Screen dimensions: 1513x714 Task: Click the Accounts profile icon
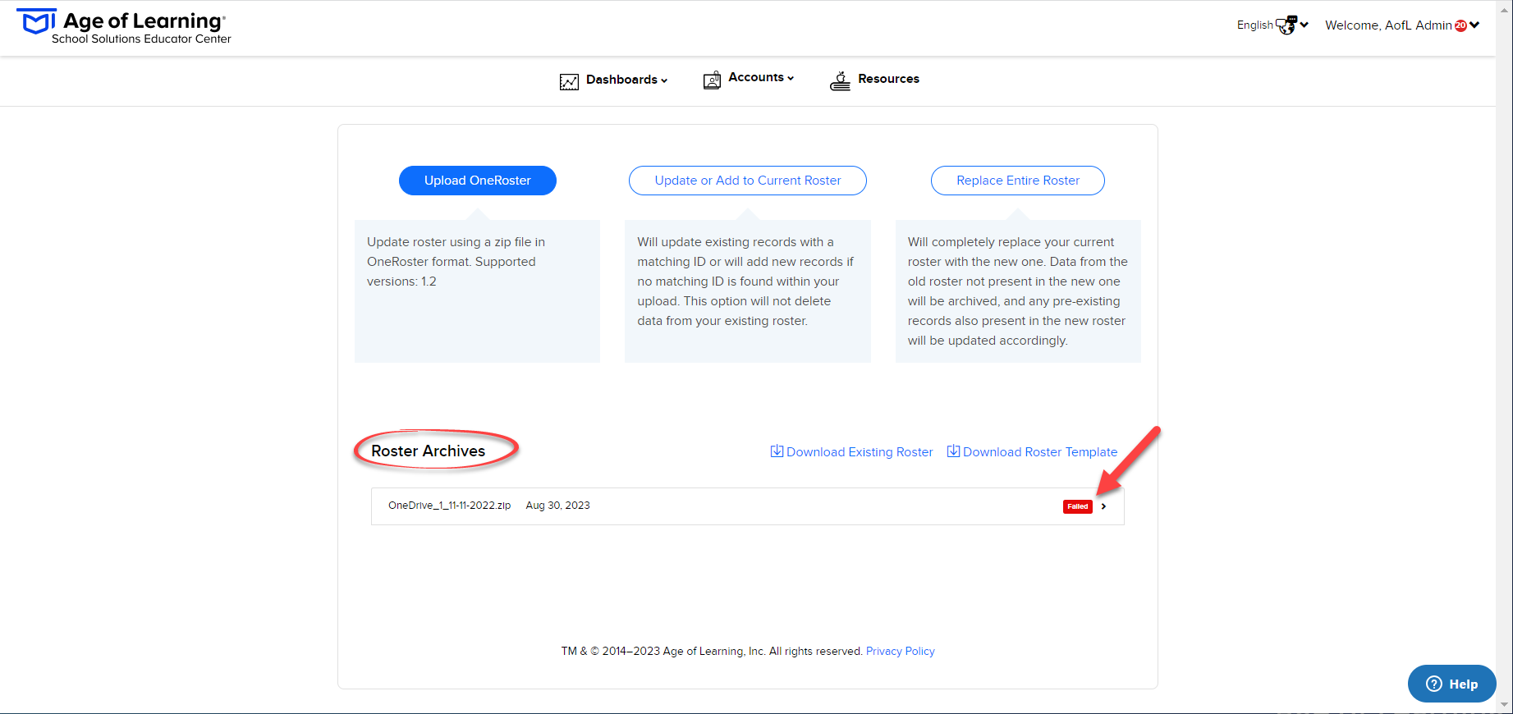(x=712, y=80)
